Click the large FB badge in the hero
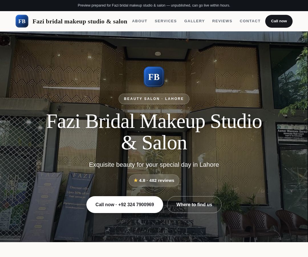The width and height of the screenshot is (308, 257). (154, 77)
